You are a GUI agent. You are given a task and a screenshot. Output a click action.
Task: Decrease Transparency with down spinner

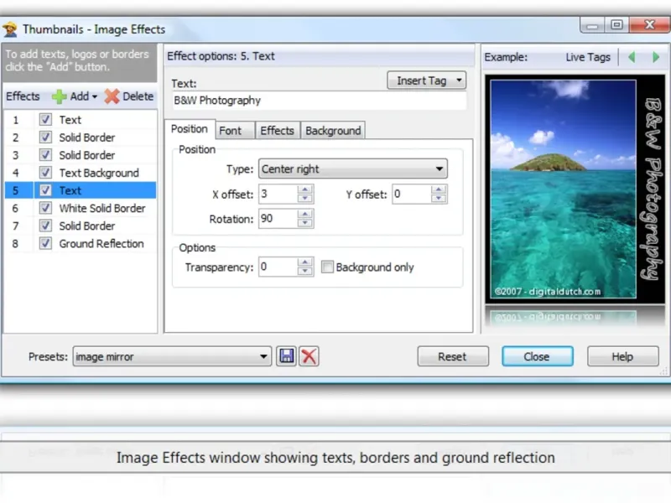[x=305, y=272]
